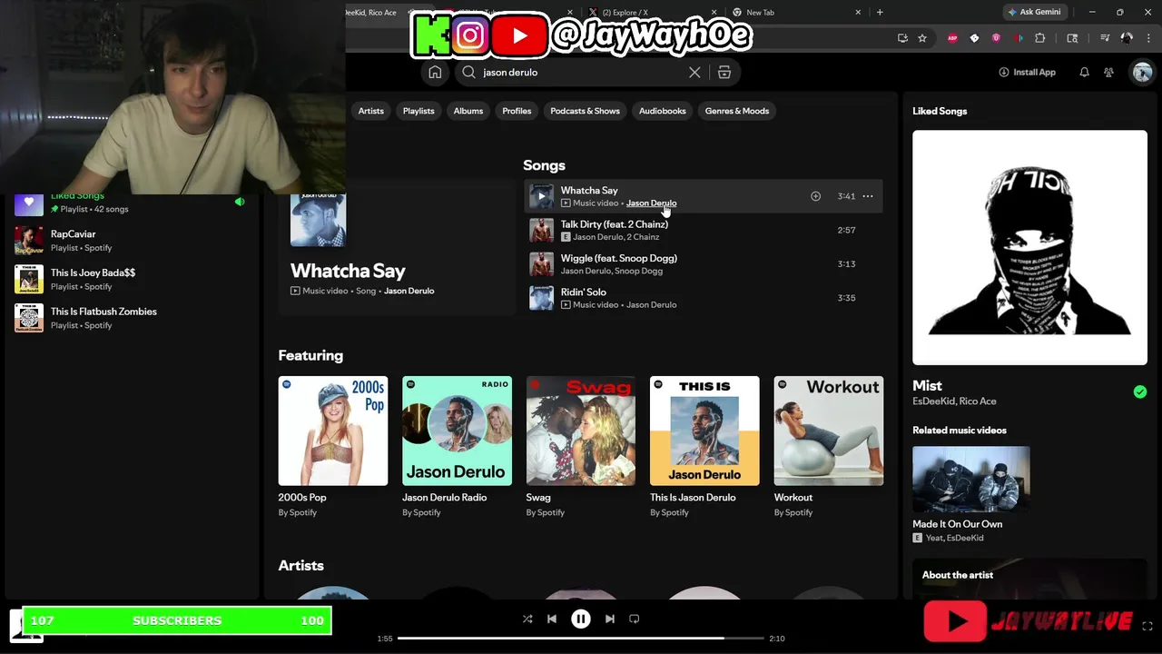Image resolution: width=1162 pixels, height=654 pixels.
Task: Open Made It On Our Own music video
Action: tap(971, 494)
